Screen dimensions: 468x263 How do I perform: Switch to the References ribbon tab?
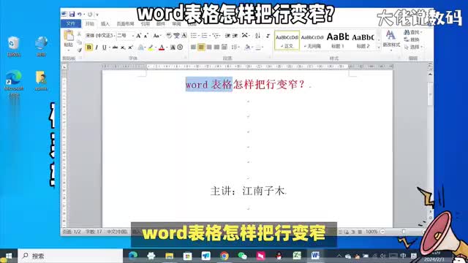pyautogui.click(x=145, y=23)
